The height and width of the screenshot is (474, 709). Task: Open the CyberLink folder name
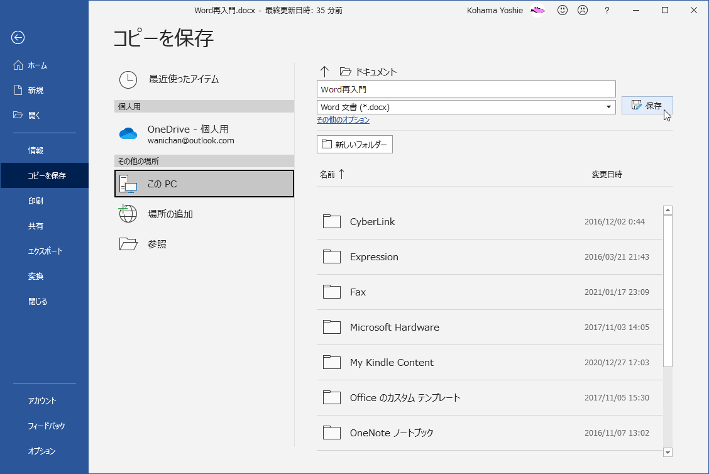372,222
